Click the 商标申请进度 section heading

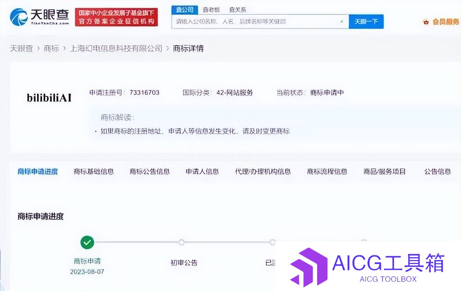41,216
